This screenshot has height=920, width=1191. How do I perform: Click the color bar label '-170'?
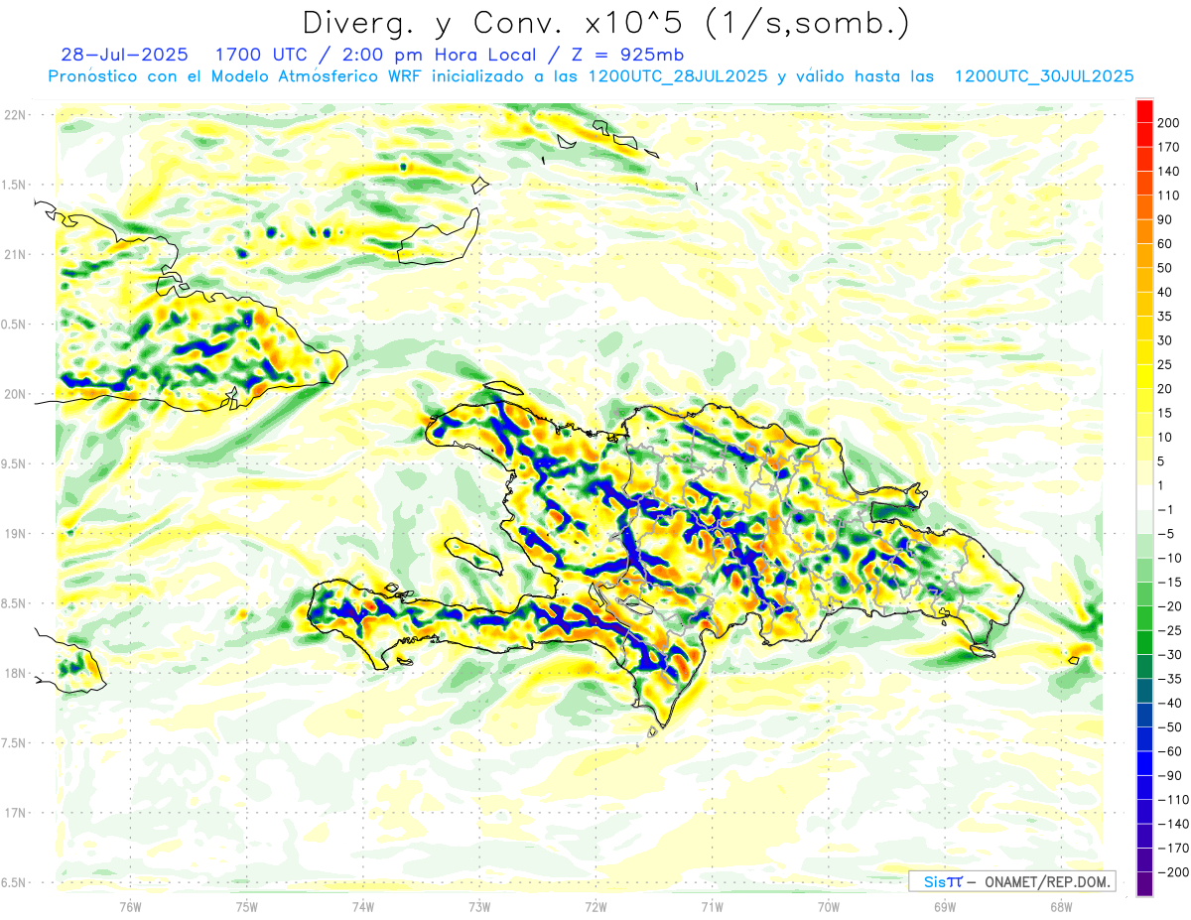click(x=1171, y=849)
